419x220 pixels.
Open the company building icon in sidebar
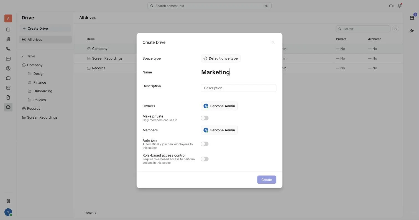(8, 39)
